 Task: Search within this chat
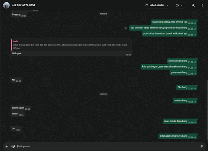pyautogui.click(x=193, y=5)
